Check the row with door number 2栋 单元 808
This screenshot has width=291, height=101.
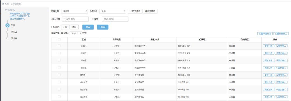coord(59,82)
